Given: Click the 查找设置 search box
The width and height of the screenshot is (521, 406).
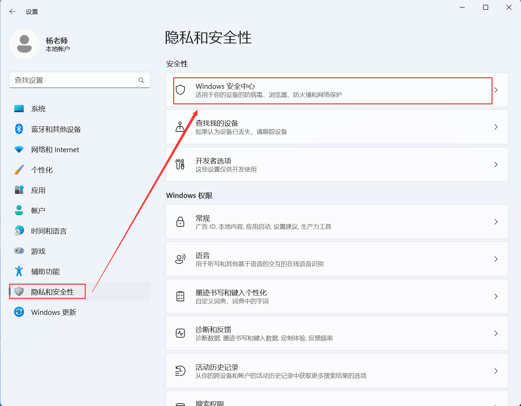Looking at the screenshot, I should click(x=80, y=80).
